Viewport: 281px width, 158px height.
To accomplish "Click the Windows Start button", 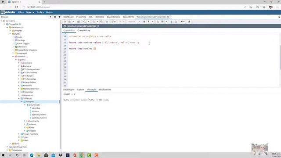I will click(x=3, y=155).
